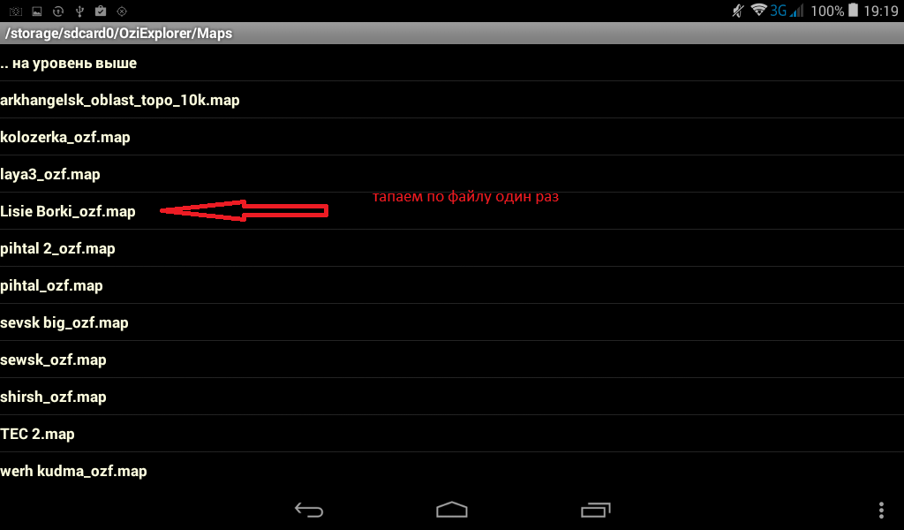904x530 pixels.
Task: Select the TEC 2.map file
Action: pyautogui.click(x=452, y=434)
